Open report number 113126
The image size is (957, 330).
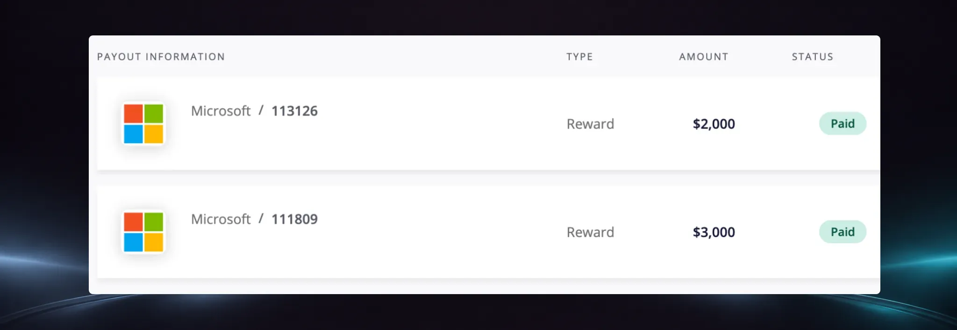tap(294, 111)
